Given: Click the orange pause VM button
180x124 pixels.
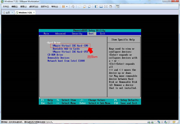Looking at the screenshot, I should pos(63,7).
